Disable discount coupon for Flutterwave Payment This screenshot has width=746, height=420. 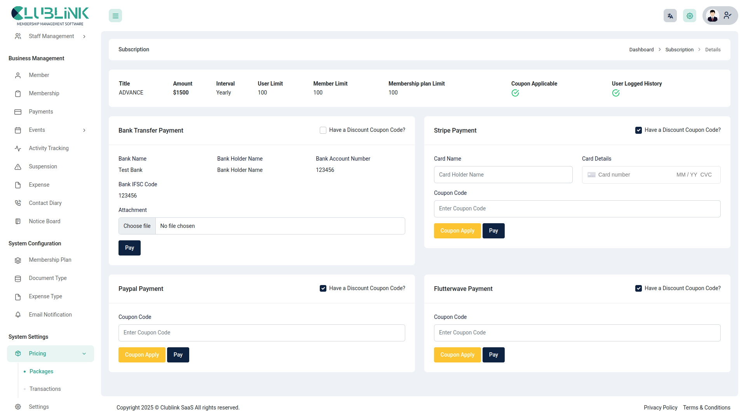[638, 288]
